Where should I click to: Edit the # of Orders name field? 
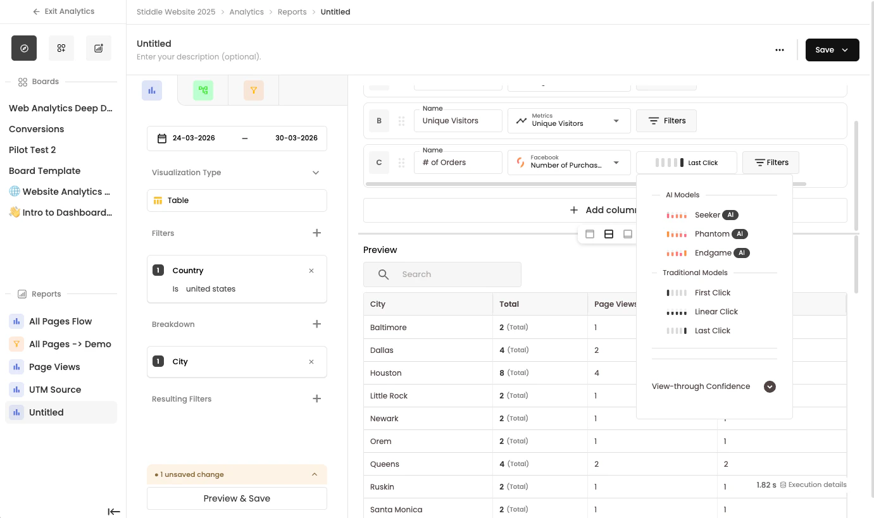pyautogui.click(x=458, y=163)
